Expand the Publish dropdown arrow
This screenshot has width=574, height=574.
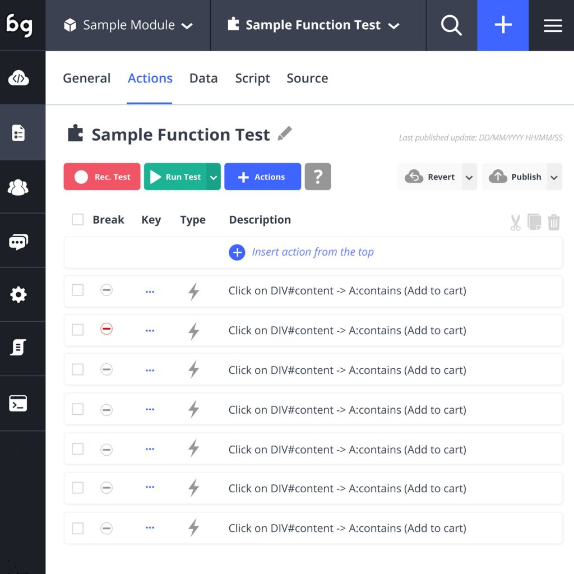click(x=554, y=177)
